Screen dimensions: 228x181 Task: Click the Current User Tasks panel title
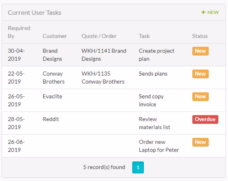34,13
